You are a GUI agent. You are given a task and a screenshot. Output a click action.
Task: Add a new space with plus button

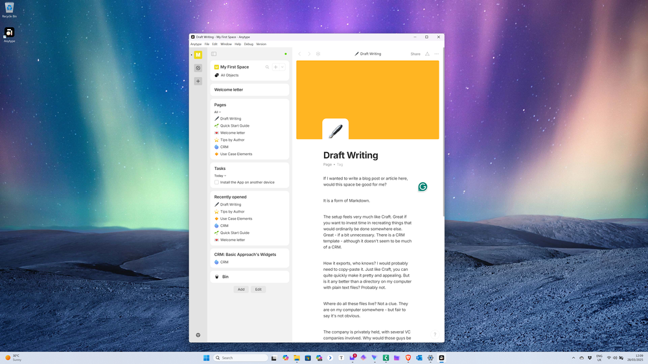[x=198, y=81]
